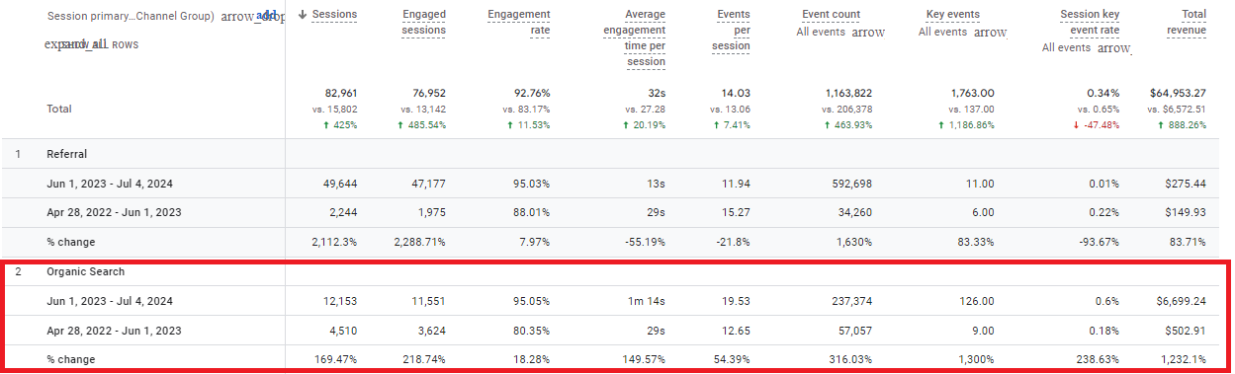The width and height of the screenshot is (1235, 374).
Task: Click the Total row label
Action: click(59, 109)
